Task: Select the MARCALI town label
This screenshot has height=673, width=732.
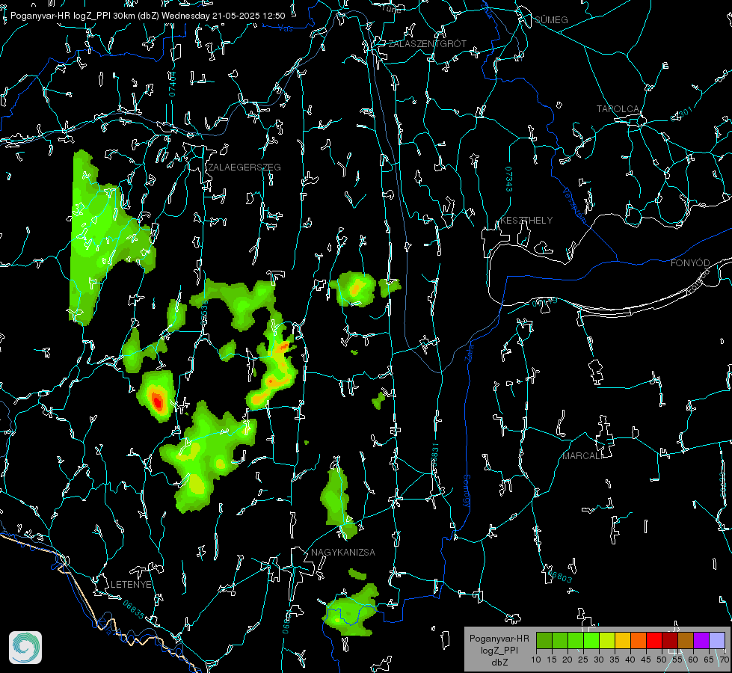Action: tap(582, 456)
